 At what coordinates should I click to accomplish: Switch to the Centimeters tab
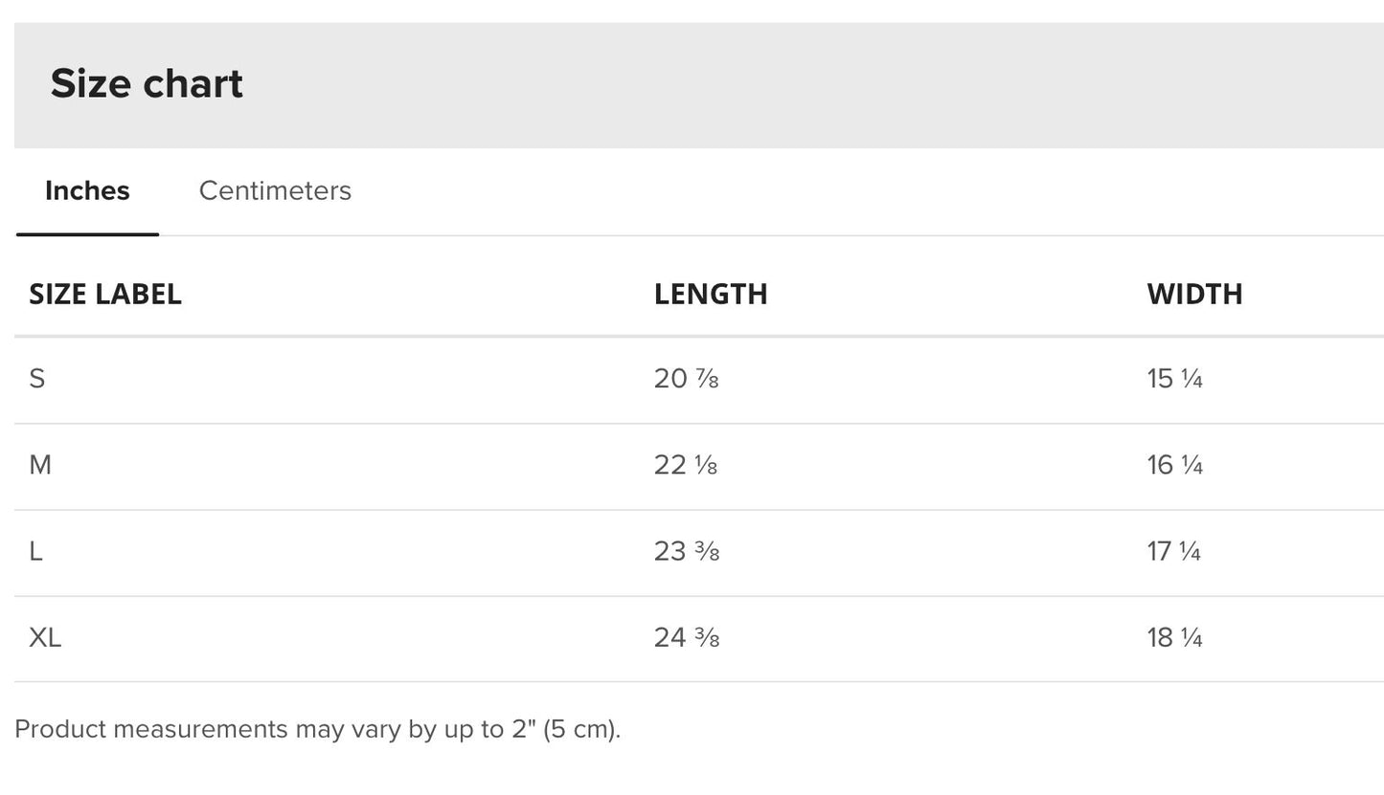pyautogui.click(x=275, y=190)
